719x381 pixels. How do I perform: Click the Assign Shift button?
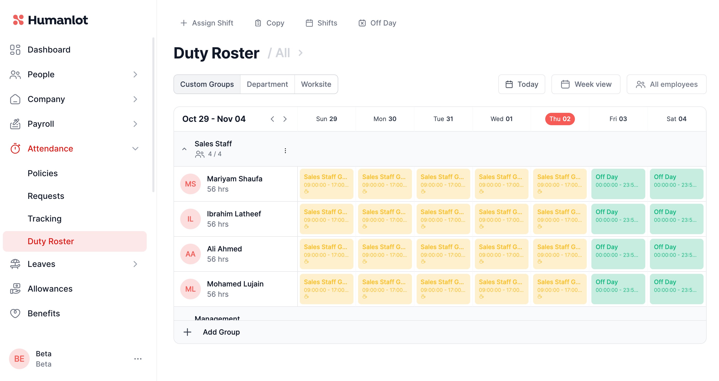coord(207,23)
